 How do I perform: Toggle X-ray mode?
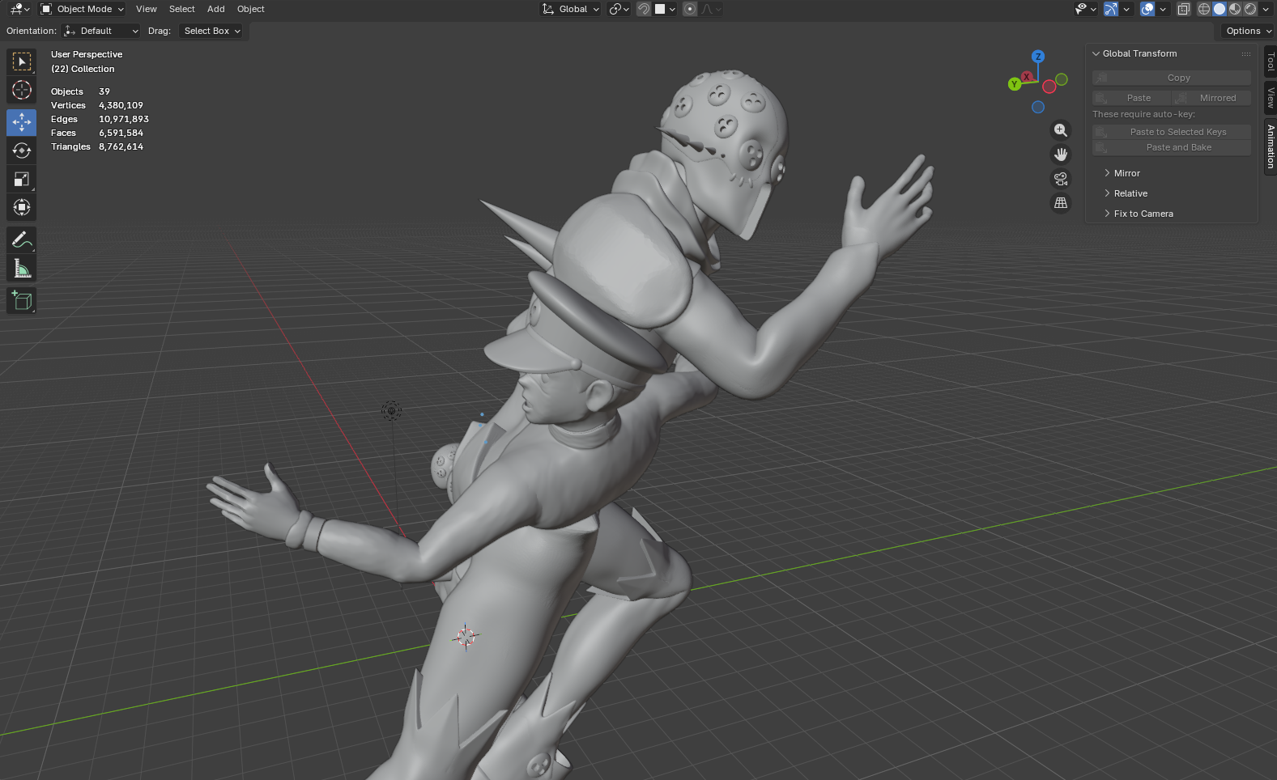click(1183, 9)
